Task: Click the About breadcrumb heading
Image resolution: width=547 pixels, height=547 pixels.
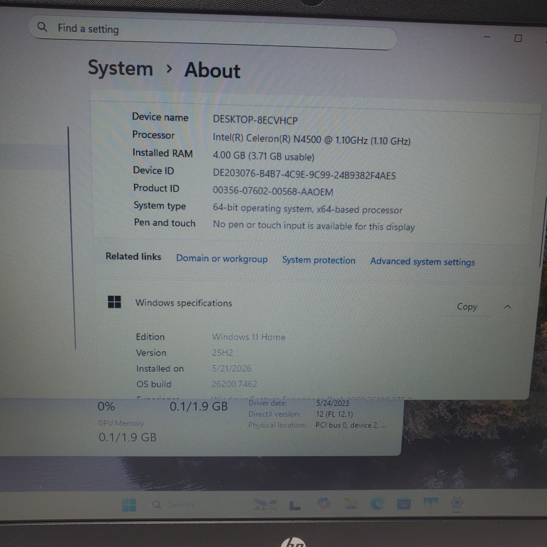Action: (212, 70)
